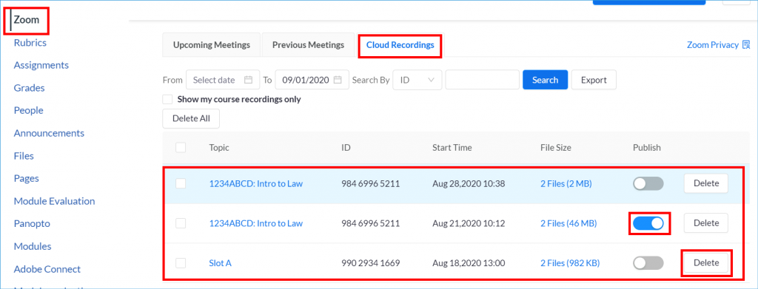Click start time Aug 21,2020 10:12
758x289 pixels.
coord(469,223)
